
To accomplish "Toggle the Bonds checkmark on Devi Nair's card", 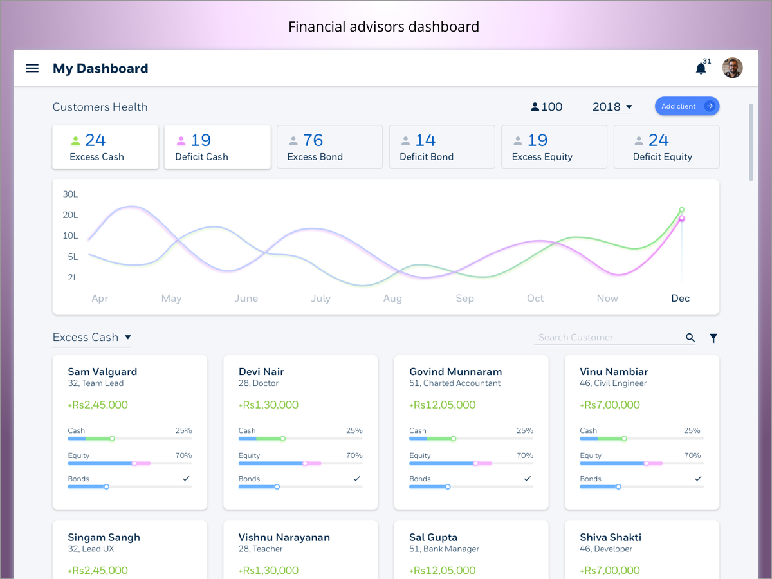I will [x=357, y=479].
